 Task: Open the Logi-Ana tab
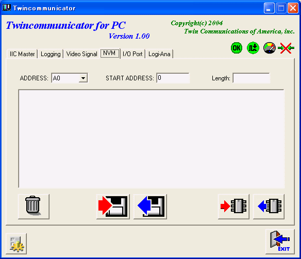click(159, 54)
